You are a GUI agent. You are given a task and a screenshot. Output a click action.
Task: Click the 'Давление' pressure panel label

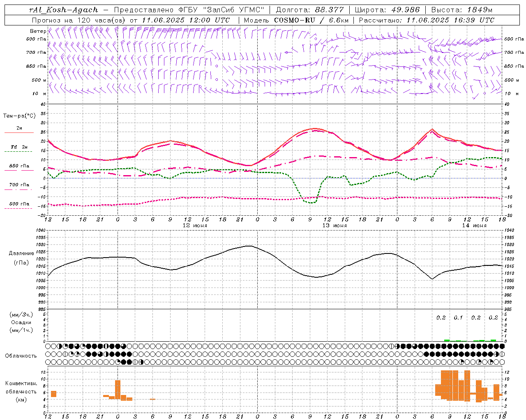pyautogui.click(x=21, y=253)
